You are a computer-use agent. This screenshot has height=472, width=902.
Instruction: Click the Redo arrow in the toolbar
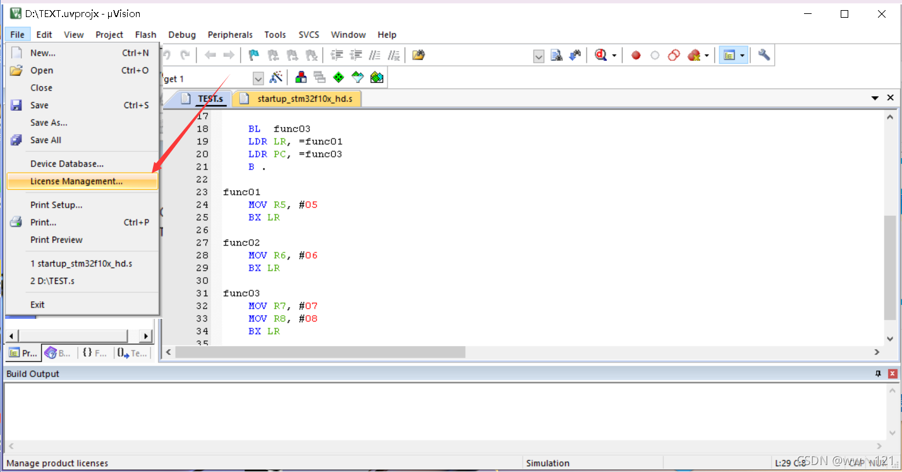coord(185,56)
